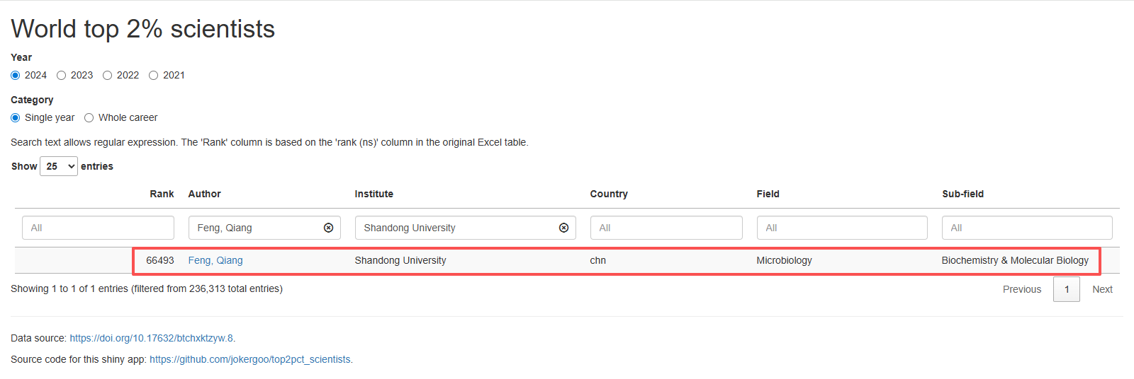Viewport: 1134px width, 379px height.
Task: Select year 2021 radio button
Action: point(154,76)
